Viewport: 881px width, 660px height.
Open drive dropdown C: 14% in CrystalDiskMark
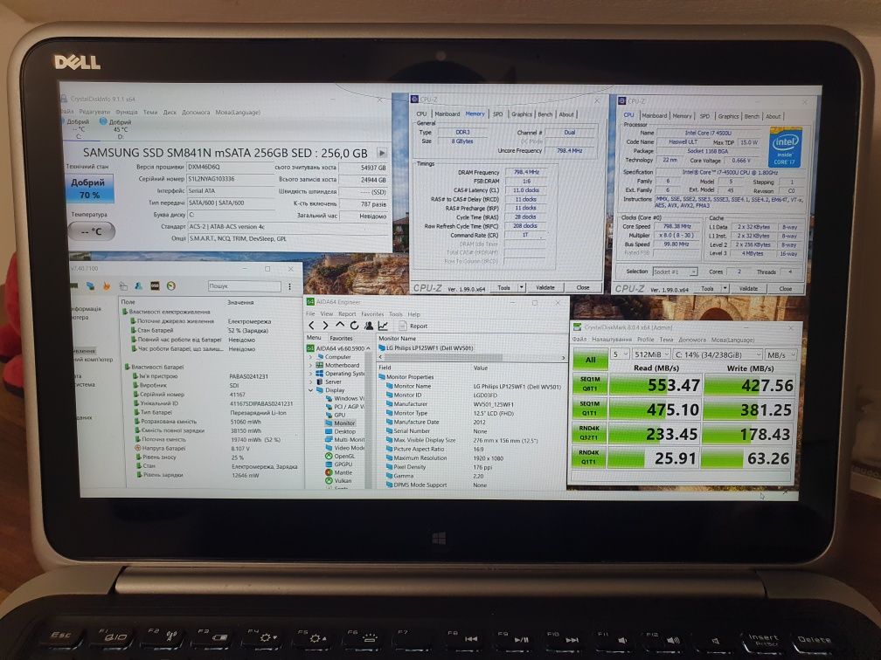(718, 354)
